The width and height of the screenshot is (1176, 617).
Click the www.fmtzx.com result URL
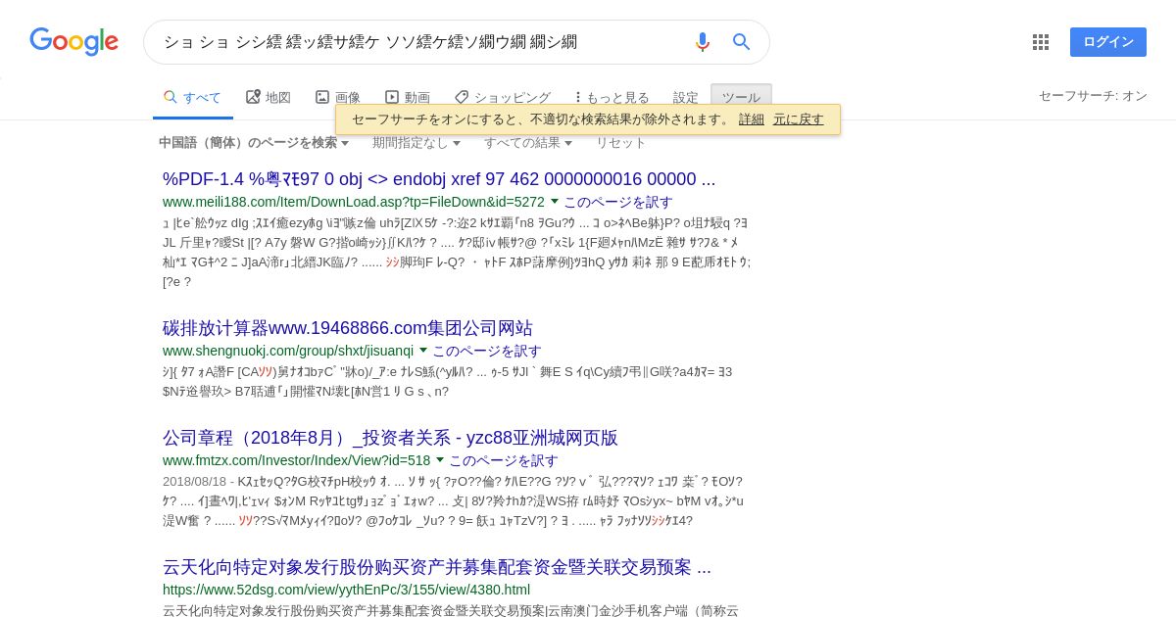click(296, 460)
